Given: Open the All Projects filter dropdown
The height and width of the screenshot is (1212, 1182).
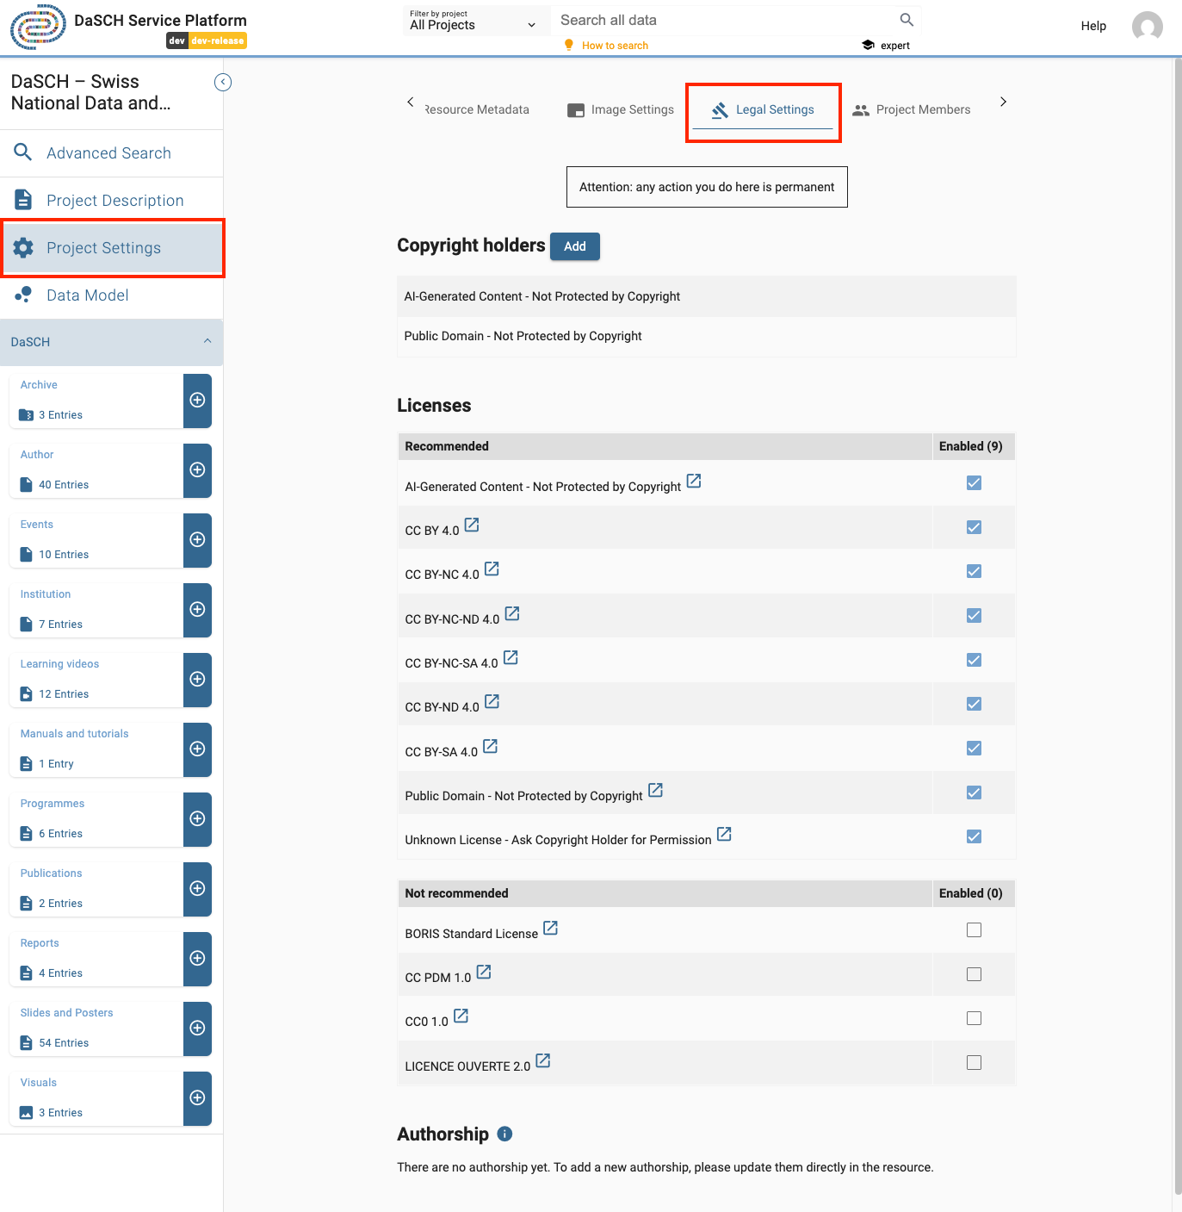Looking at the screenshot, I should click(x=473, y=21).
